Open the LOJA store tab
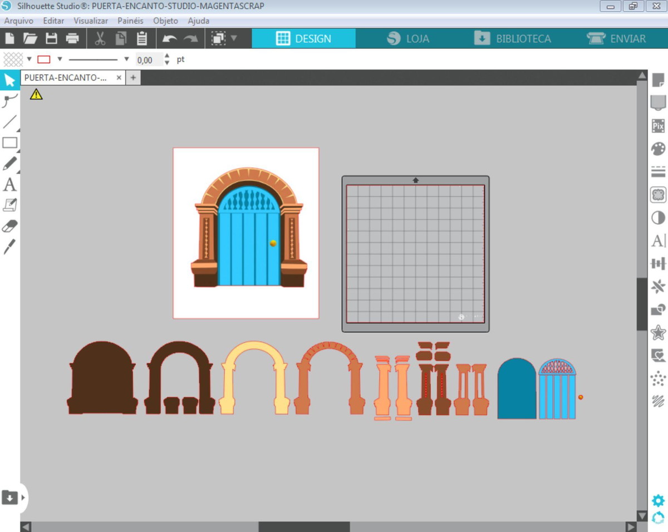 click(408, 38)
